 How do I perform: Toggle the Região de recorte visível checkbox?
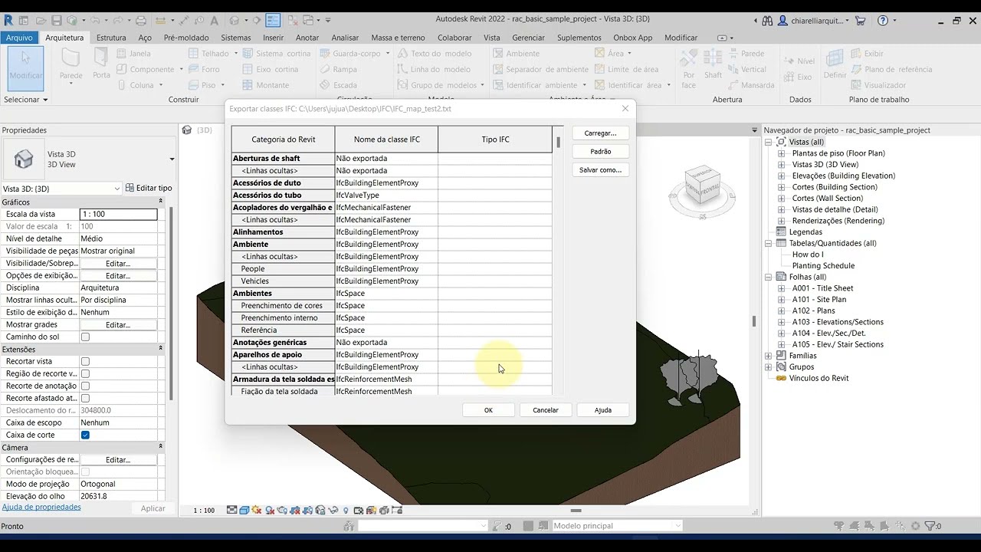point(85,373)
